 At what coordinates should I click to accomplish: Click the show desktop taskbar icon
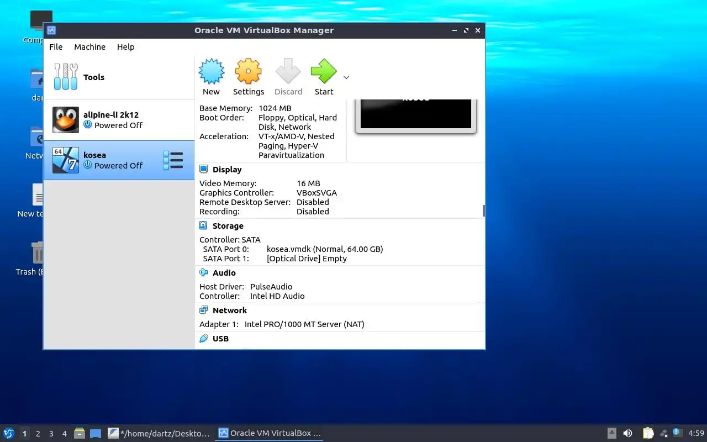coord(96,433)
